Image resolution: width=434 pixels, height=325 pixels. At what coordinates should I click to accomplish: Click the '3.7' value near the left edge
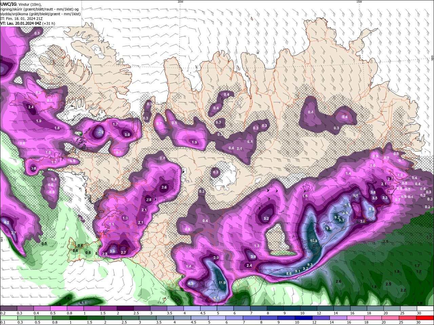coord(14,233)
